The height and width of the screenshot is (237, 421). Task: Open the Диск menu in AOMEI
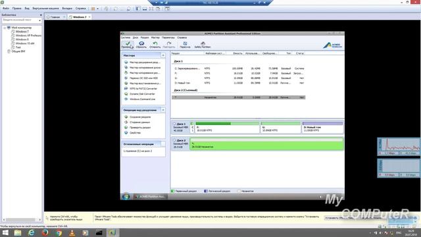[136, 38]
